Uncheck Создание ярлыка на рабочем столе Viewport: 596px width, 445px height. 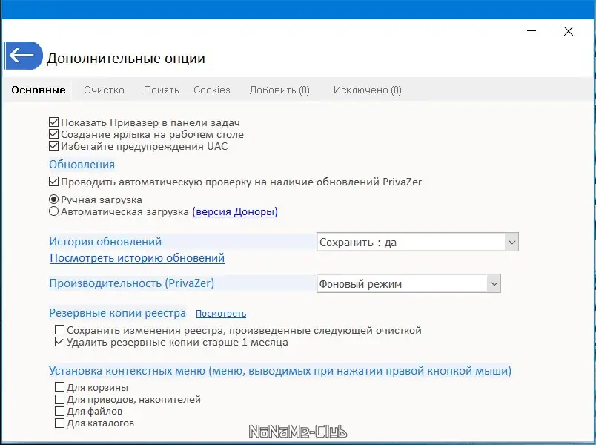click(53, 134)
